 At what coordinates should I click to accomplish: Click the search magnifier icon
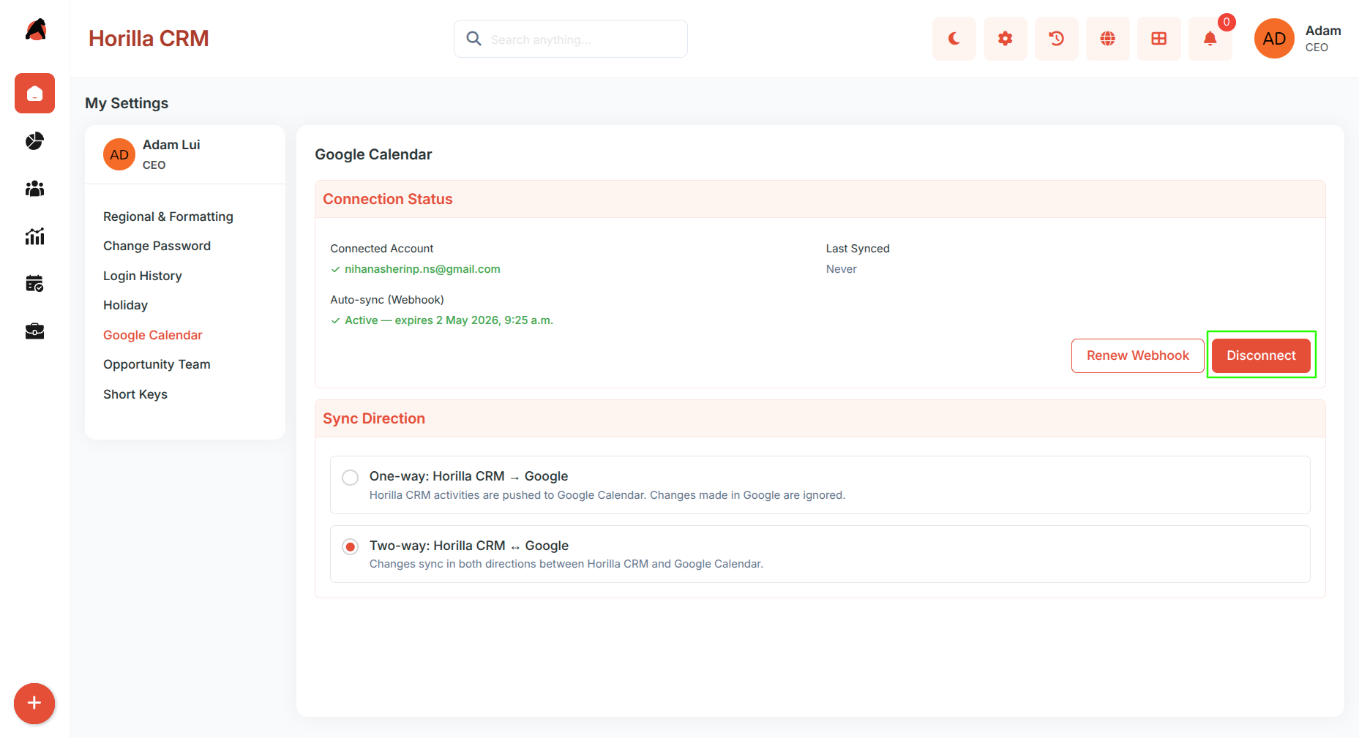[x=474, y=39]
